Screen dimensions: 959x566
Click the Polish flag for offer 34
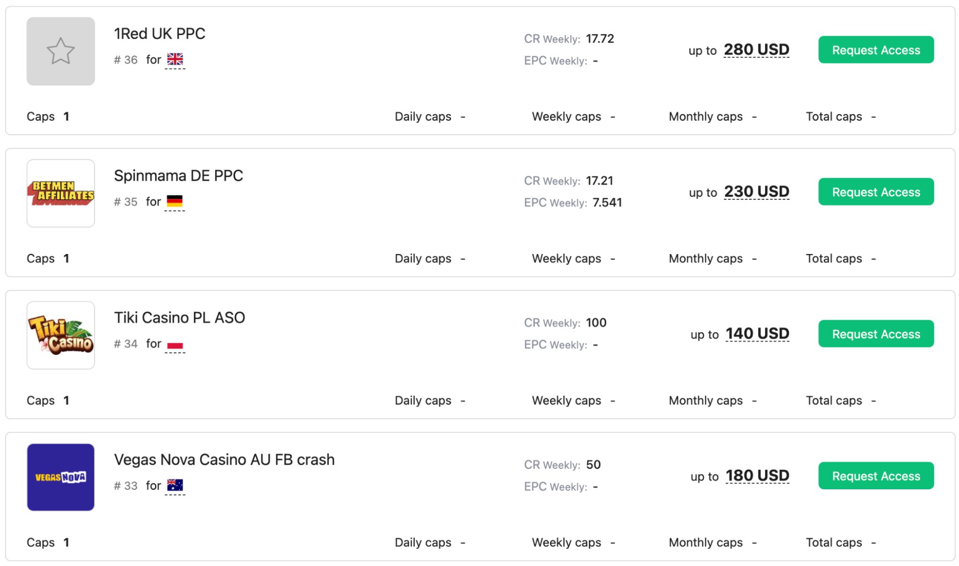[x=175, y=344]
